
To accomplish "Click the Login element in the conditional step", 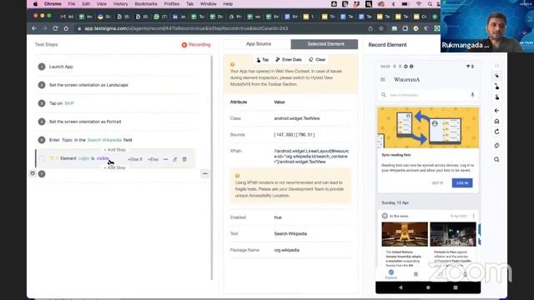I will coord(83,158).
